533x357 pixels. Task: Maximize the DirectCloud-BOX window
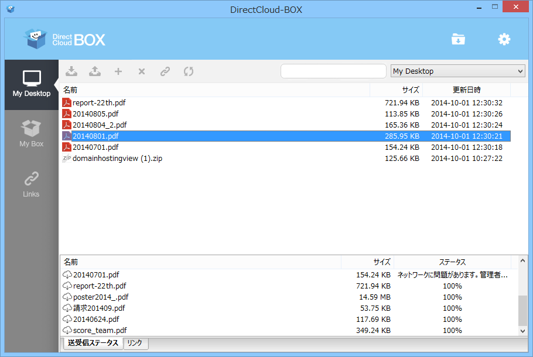click(x=495, y=7)
